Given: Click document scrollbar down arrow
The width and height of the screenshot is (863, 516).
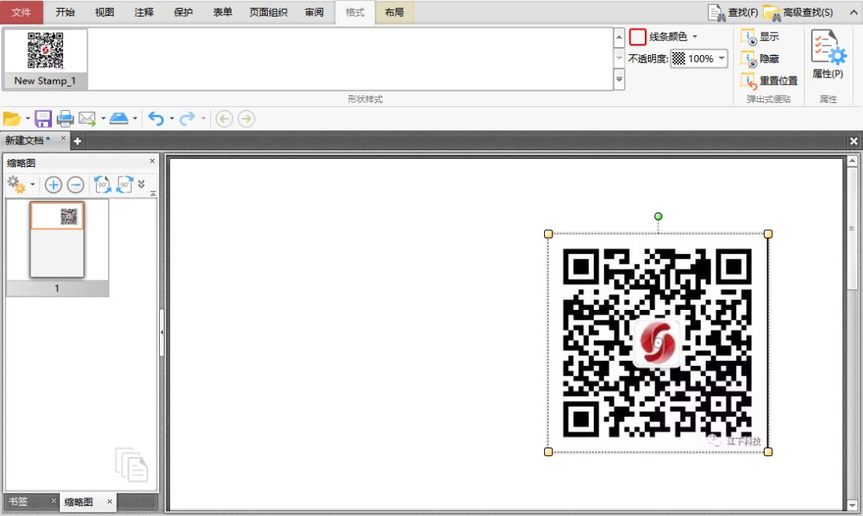Looking at the screenshot, I should 852,505.
